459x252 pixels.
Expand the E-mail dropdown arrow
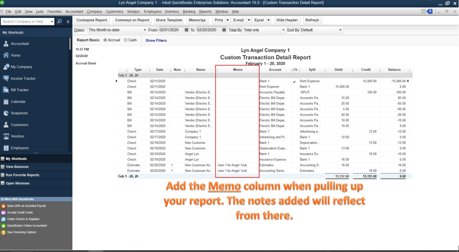point(249,20)
